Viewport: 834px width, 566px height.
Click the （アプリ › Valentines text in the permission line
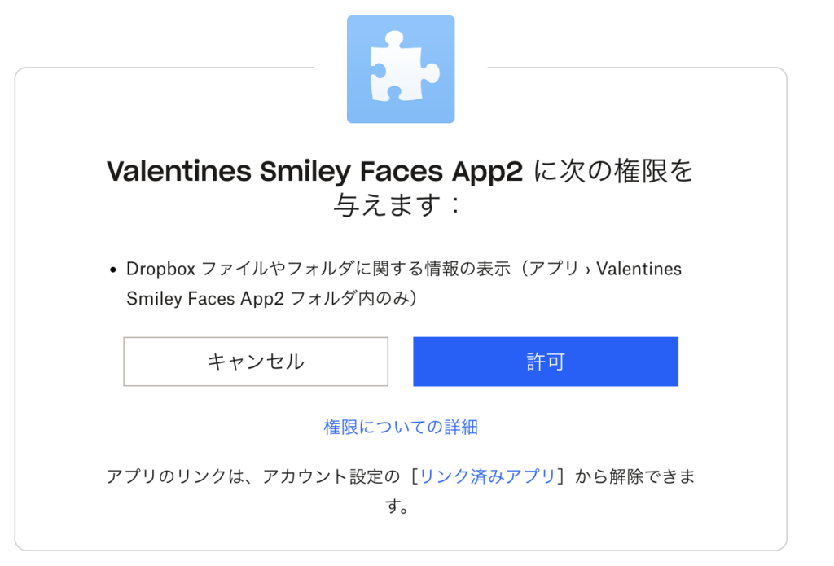tap(599, 269)
